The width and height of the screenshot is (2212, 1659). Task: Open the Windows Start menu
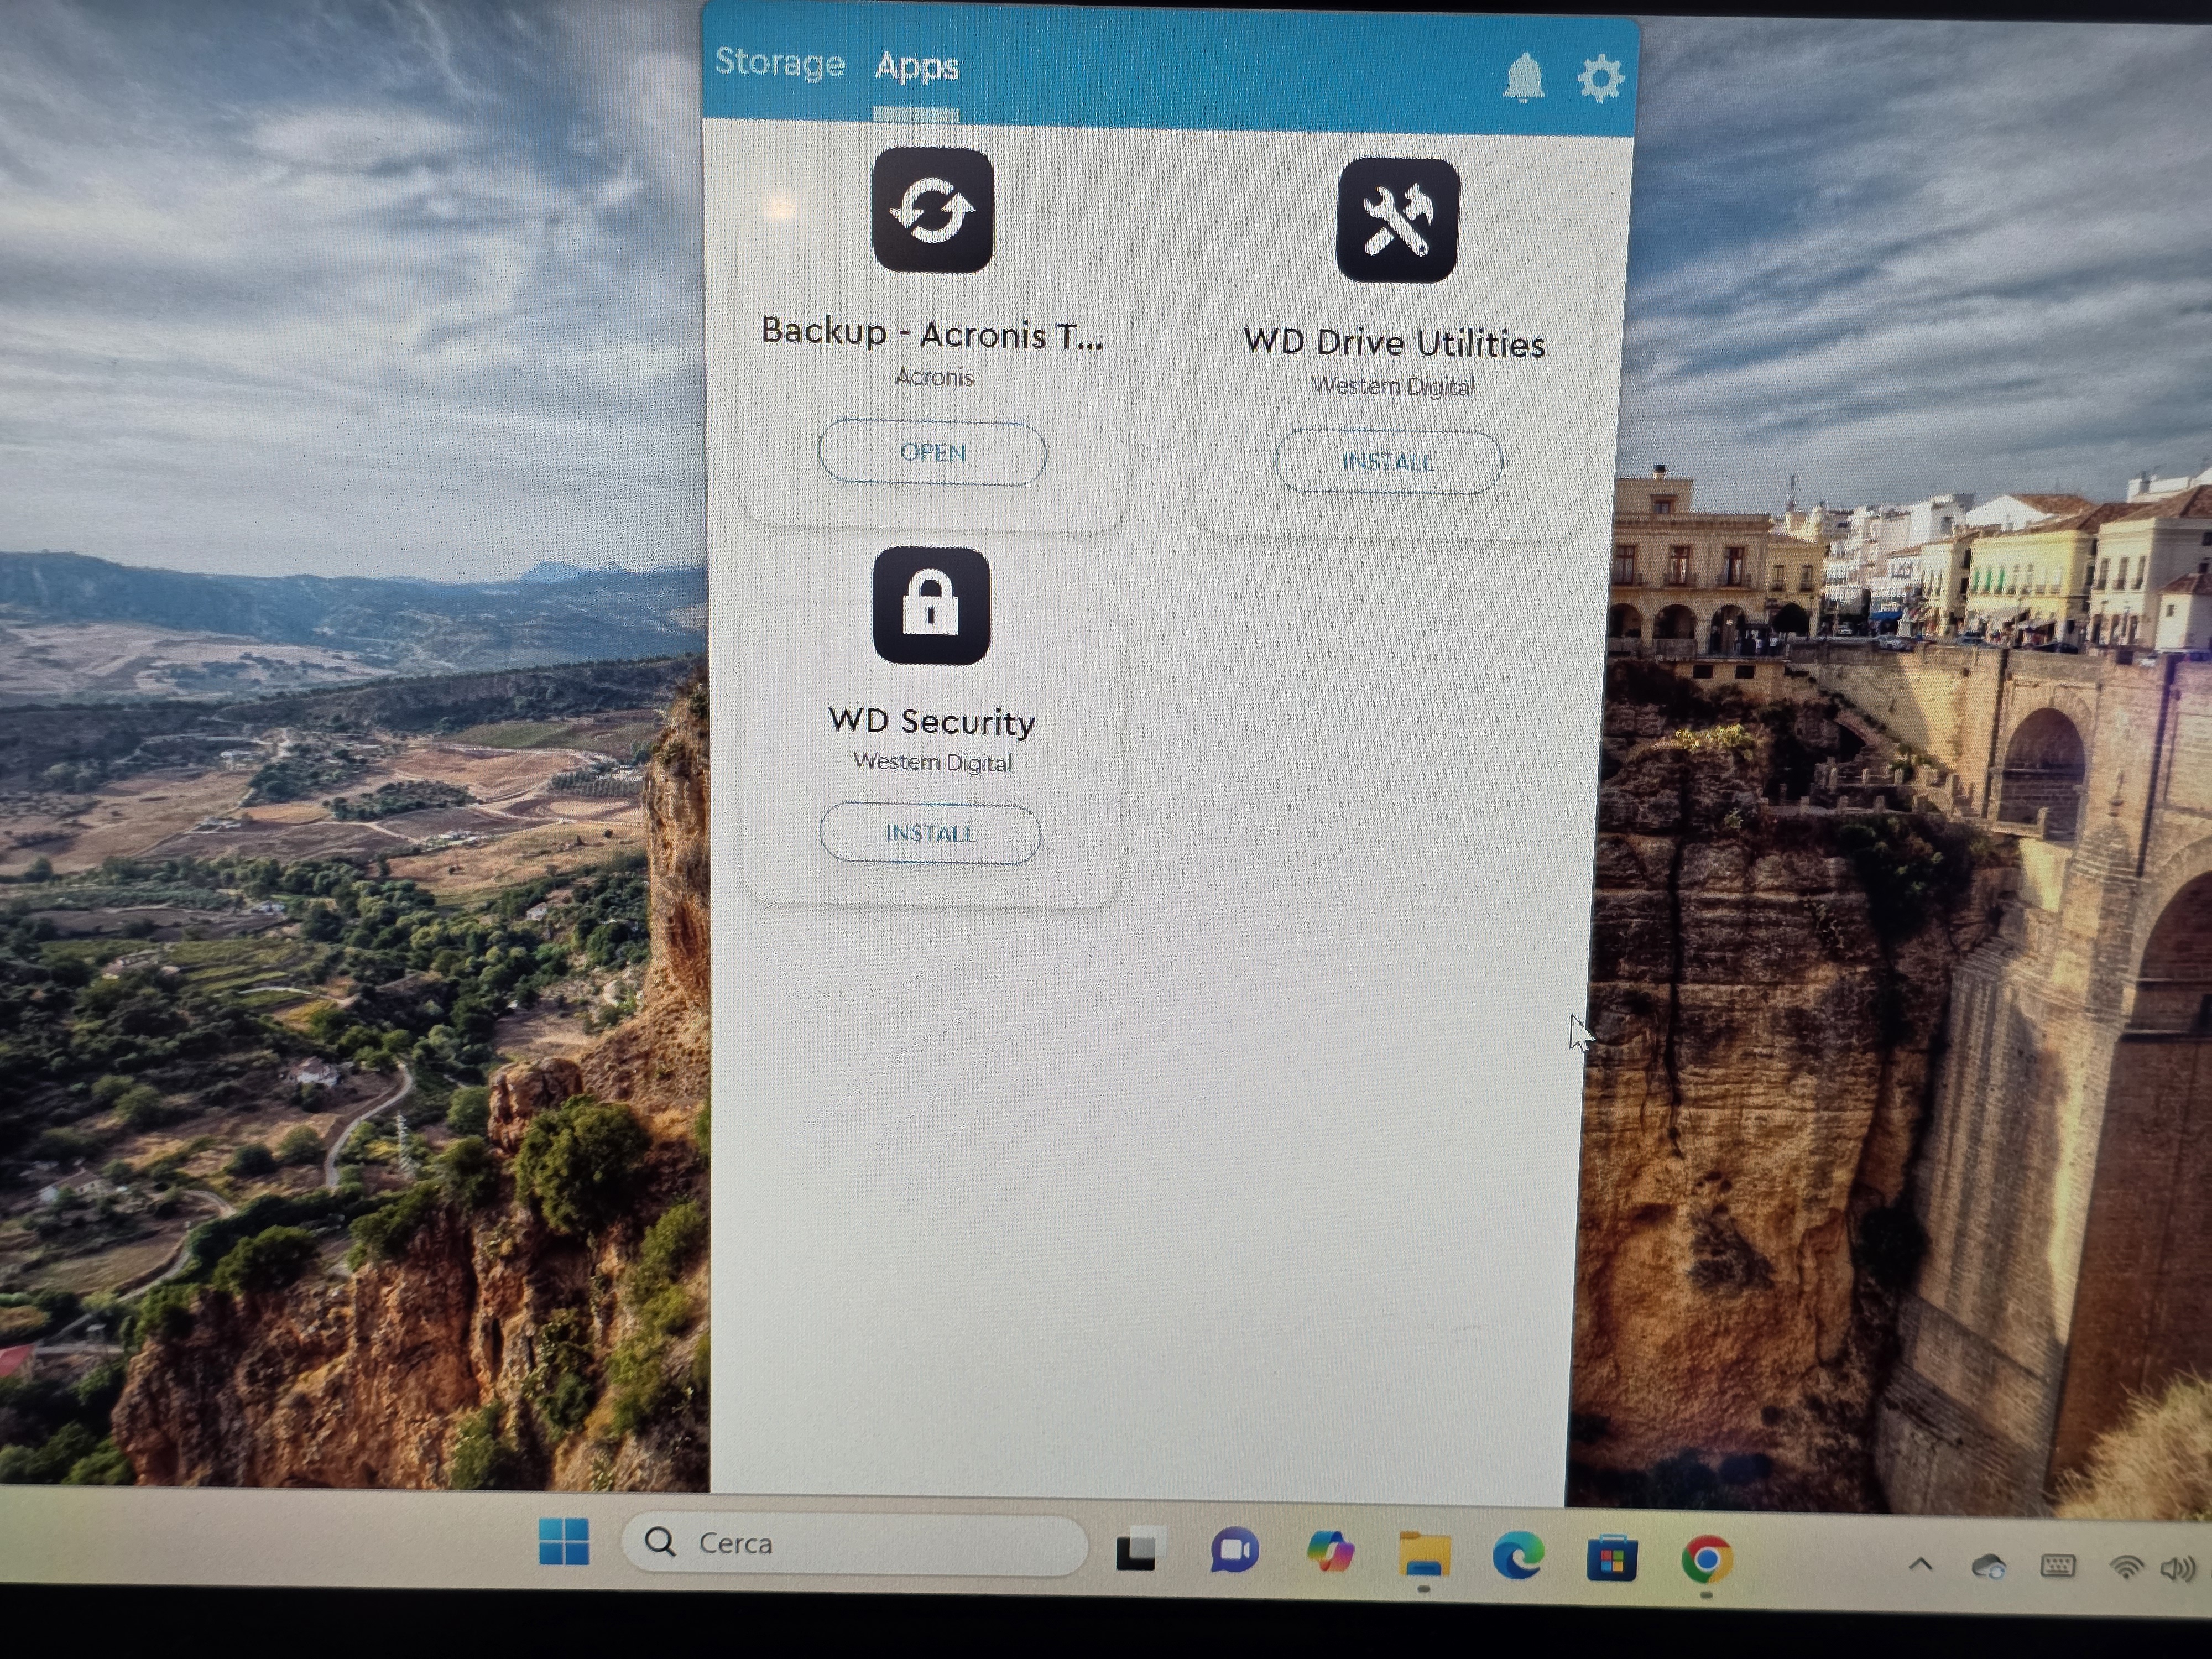tap(563, 1541)
